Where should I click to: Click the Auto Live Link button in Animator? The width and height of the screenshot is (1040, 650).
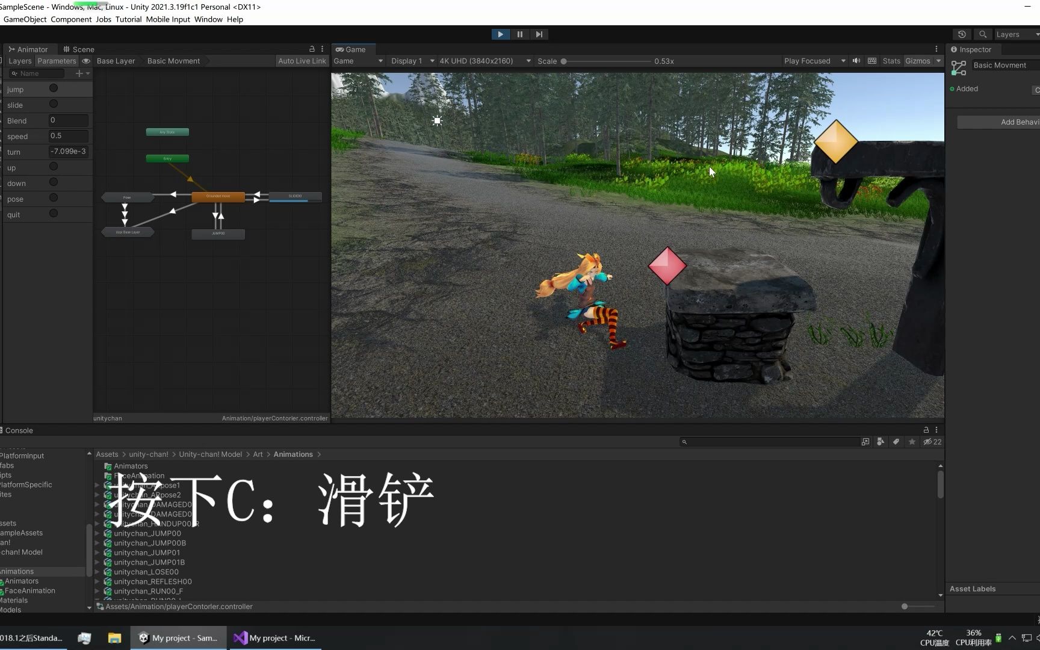pyautogui.click(x=301, y=61)
